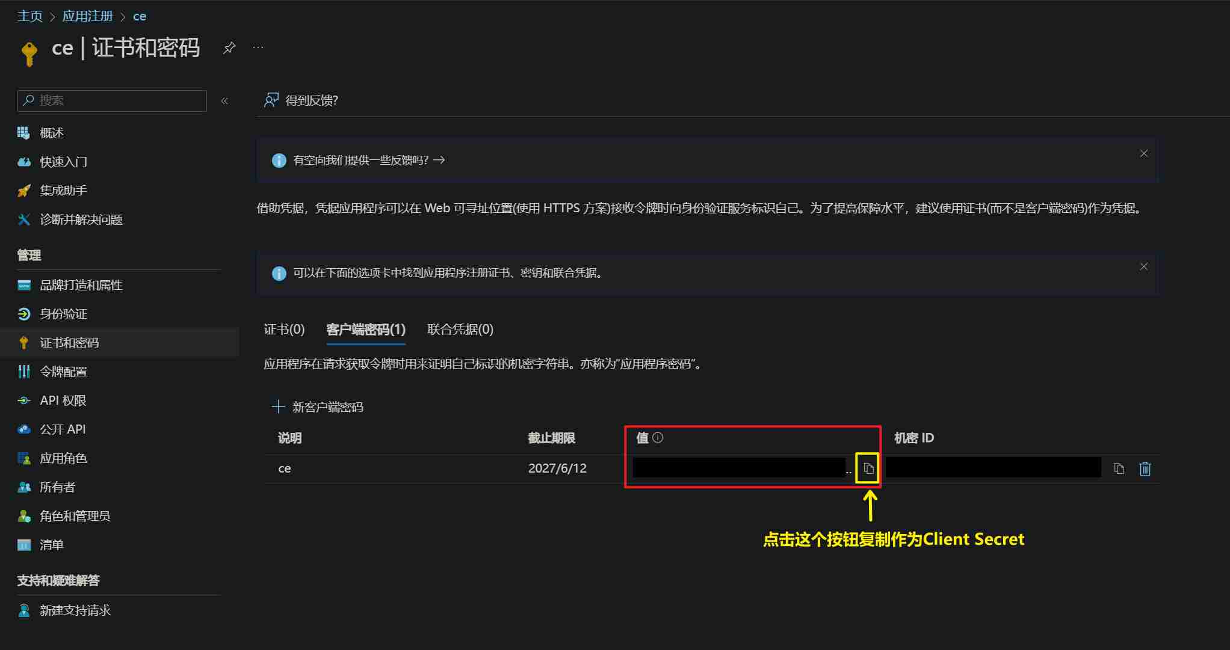Copy the secret ID (机密 ID)
This screenshot has width=1230, height=650.
click(1119, 468)
